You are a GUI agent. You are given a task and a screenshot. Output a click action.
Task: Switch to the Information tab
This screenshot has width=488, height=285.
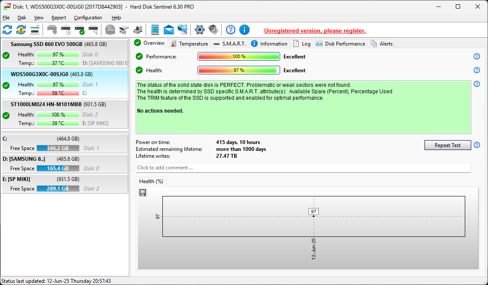click(269, 43)
